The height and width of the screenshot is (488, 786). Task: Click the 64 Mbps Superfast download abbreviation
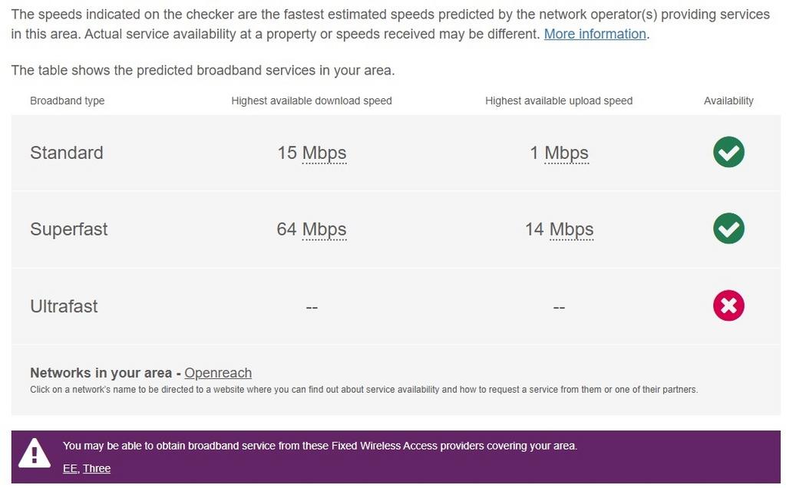[325, 229]
